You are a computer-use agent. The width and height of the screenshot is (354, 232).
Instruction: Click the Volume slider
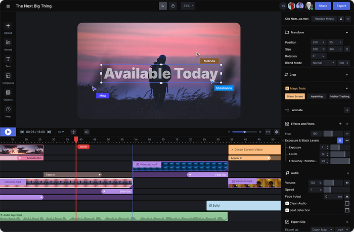click(x=332, y=182)
